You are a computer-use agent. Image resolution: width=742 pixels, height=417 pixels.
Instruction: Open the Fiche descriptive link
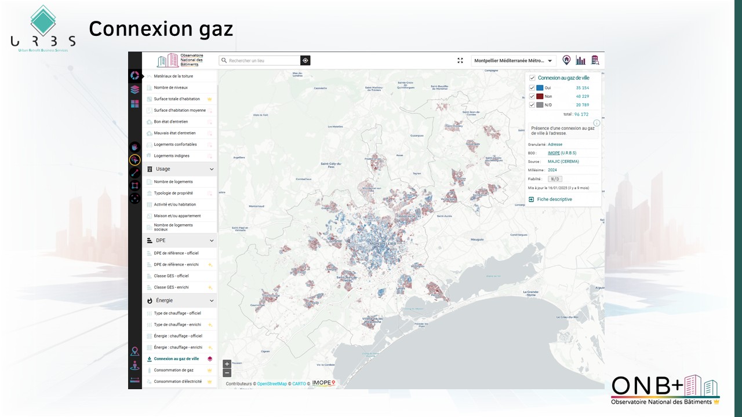pyautogui.click(x=554, y=199)
